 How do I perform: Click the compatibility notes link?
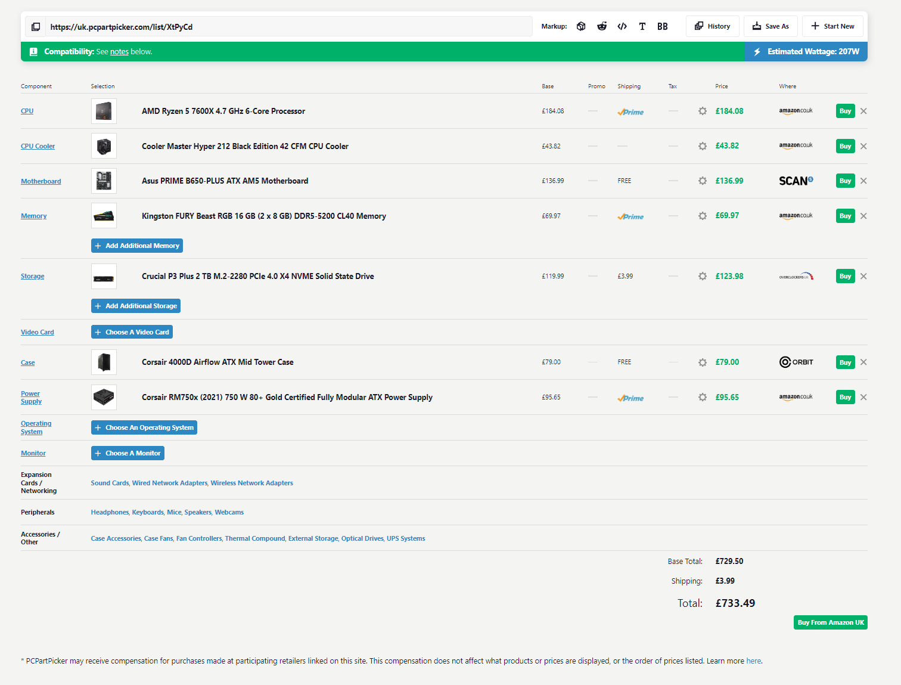(119, 52)
